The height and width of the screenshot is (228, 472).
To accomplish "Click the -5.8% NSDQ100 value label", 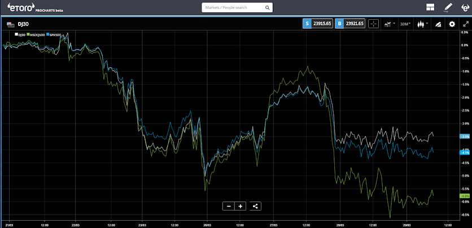I will pyautogui.click(x=465, y=196).
